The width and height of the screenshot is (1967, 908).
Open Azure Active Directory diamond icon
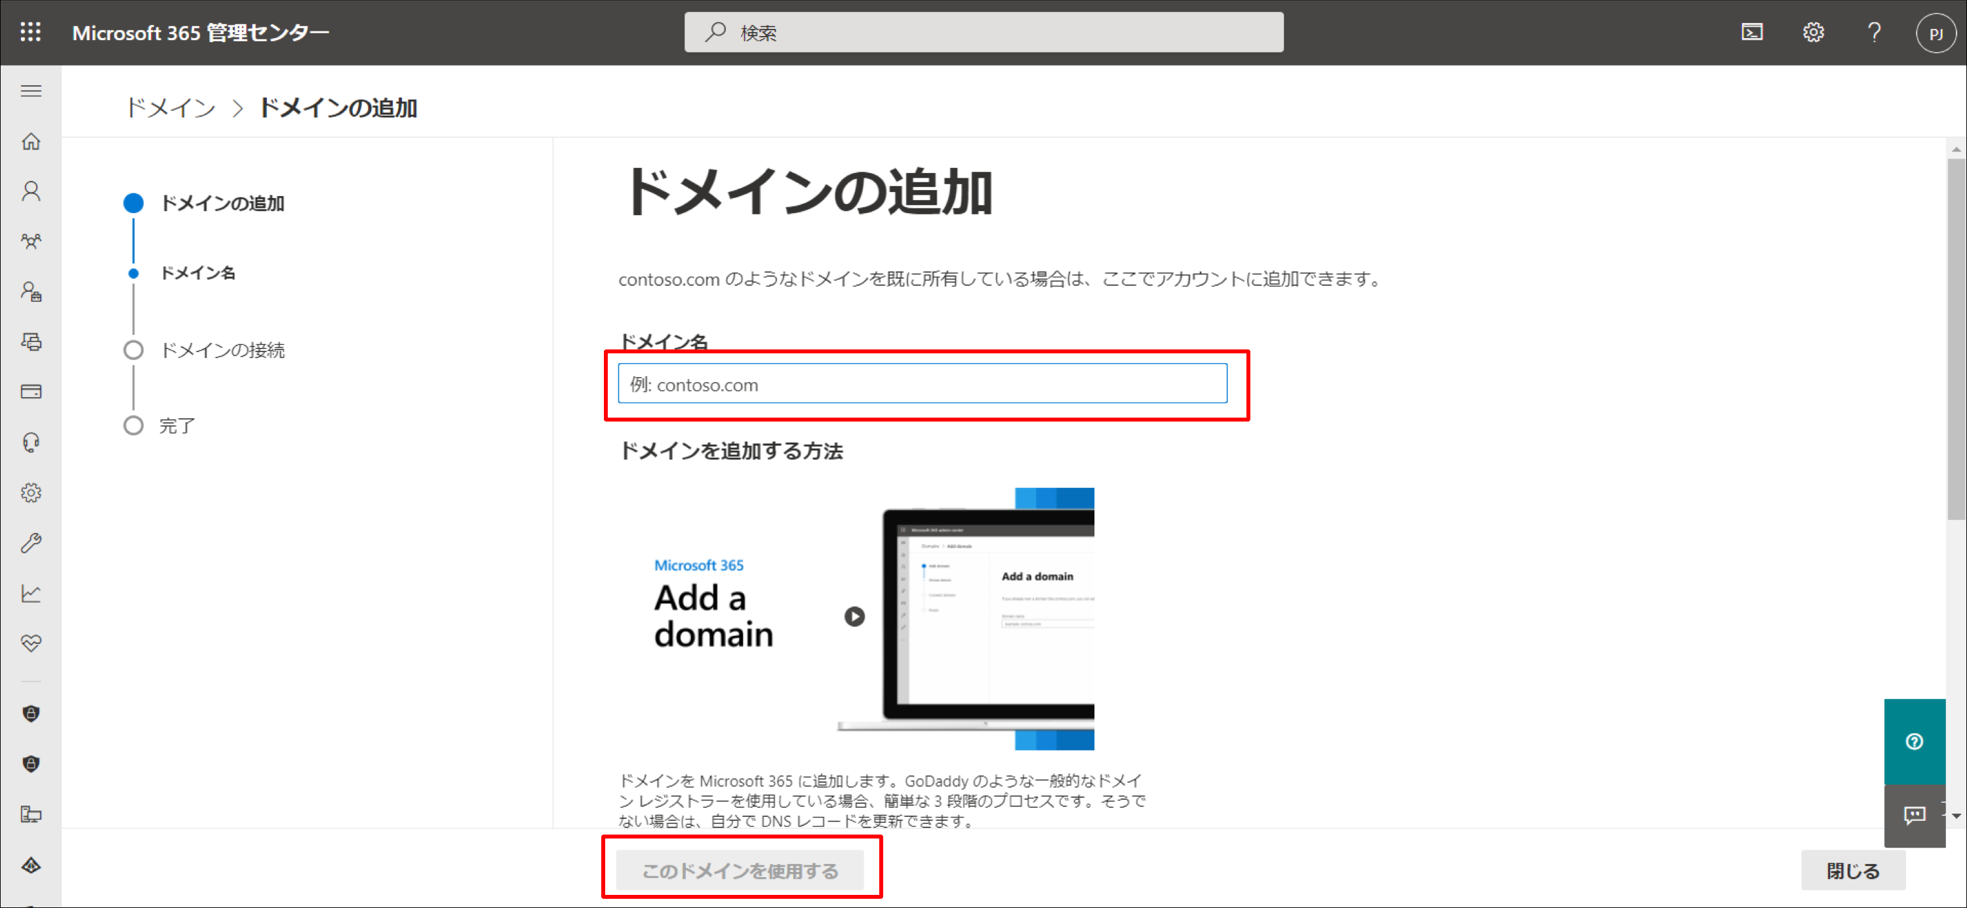[31, 865]
